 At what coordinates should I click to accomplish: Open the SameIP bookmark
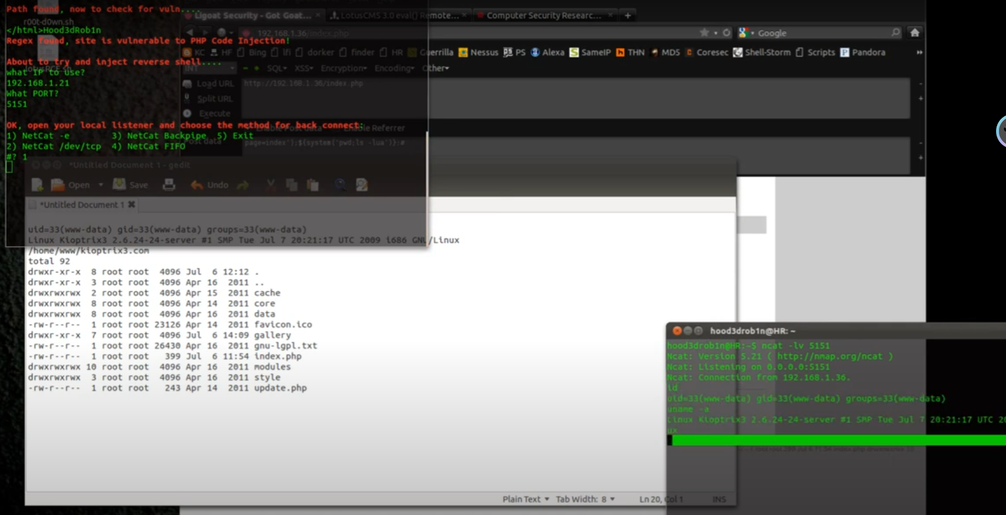click(590, 52)
